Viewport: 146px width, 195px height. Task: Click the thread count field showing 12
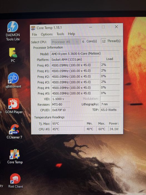(104, 41)
